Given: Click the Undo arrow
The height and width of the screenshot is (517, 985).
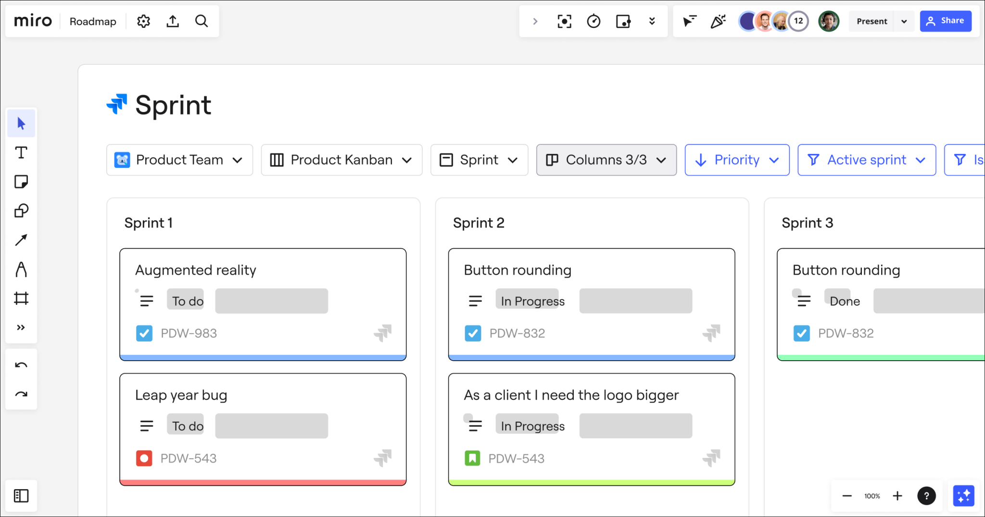Looking at the screenshot, I should point(21,364).
